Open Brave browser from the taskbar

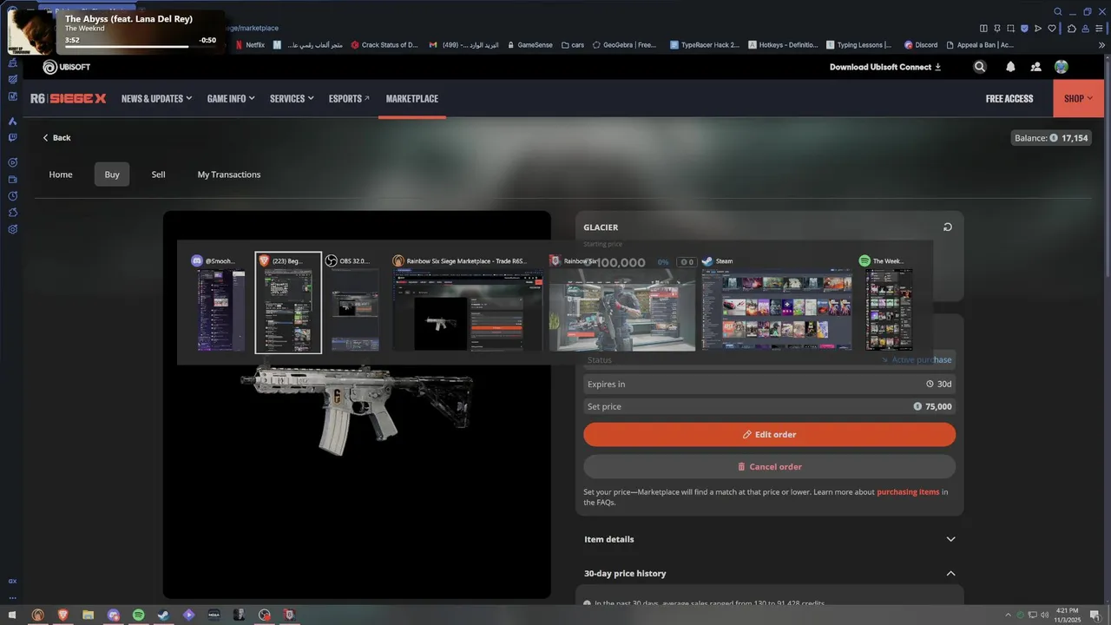(x=62, y=615)
